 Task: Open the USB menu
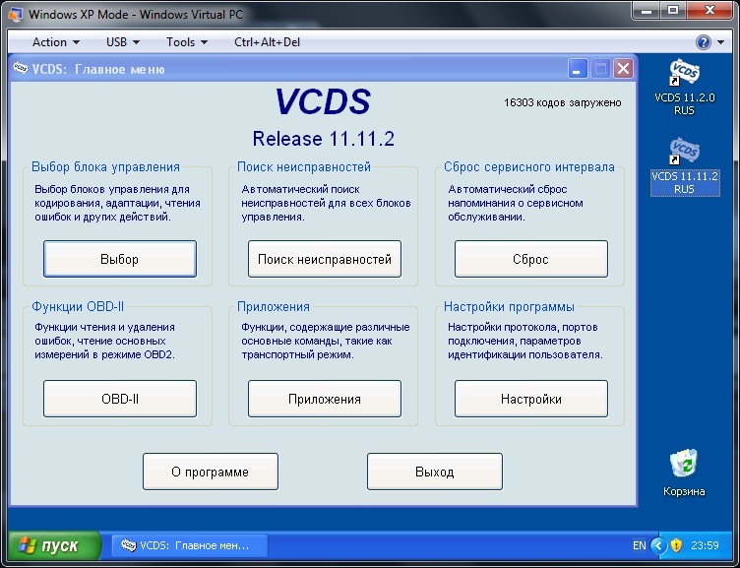point(123,42)
